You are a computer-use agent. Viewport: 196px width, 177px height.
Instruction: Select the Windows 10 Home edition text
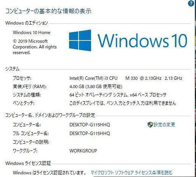click(31, 33)
